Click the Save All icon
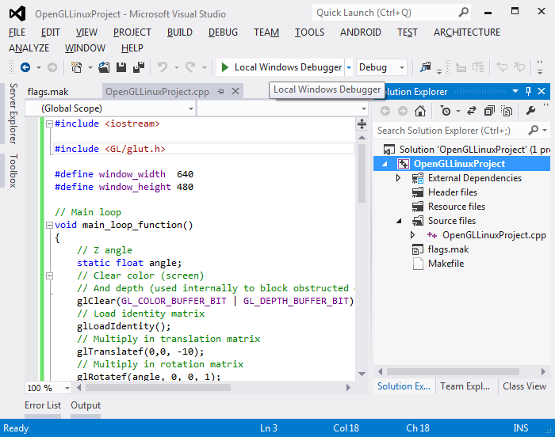 point(139,67)
